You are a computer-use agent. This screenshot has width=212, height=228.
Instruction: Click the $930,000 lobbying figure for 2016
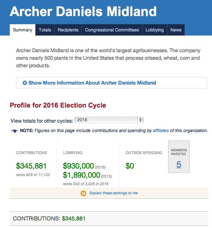click(x=78, y=166)
